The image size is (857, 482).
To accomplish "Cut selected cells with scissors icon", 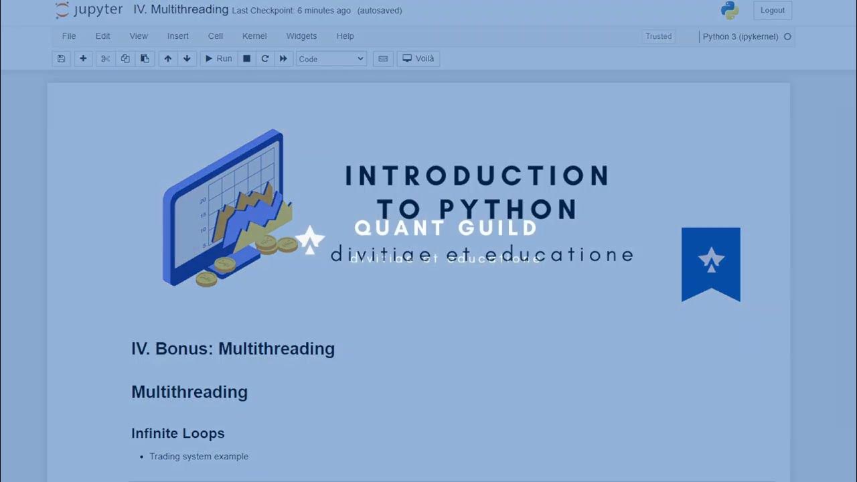I will pos(106,59).
